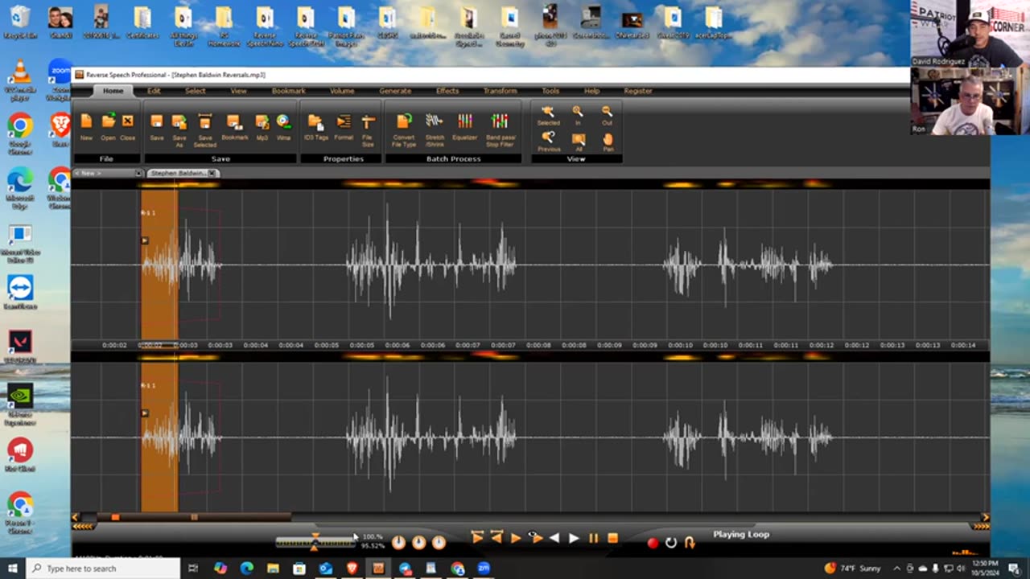Zoom to Selected in View group
The image size is (1030, 579).
548,116
